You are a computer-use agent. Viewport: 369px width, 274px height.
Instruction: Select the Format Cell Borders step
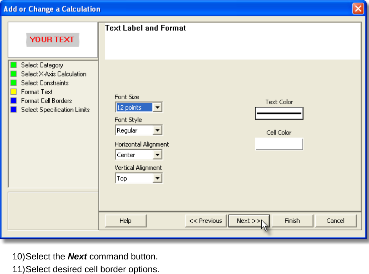[46, 101]
